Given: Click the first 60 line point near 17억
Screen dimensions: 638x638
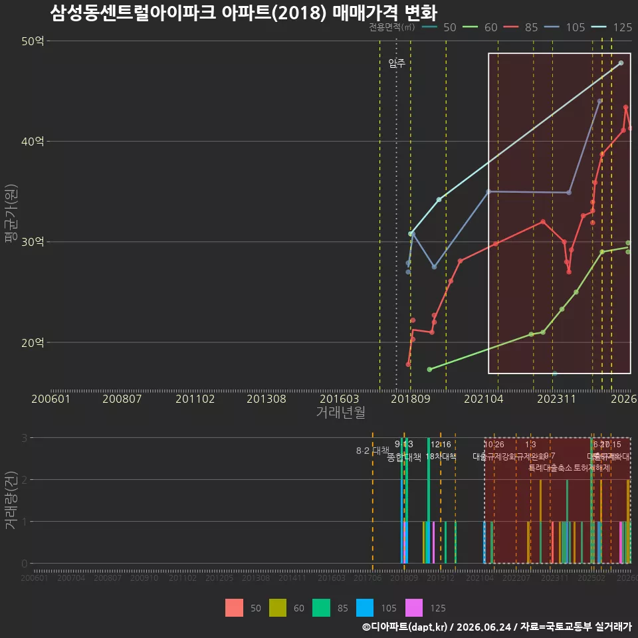Looking at the screenshot, I should pos(430,370).
